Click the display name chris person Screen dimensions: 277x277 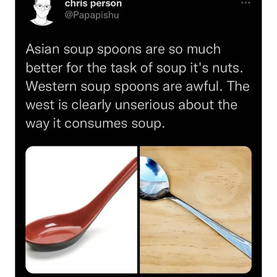tap(93, 4)
